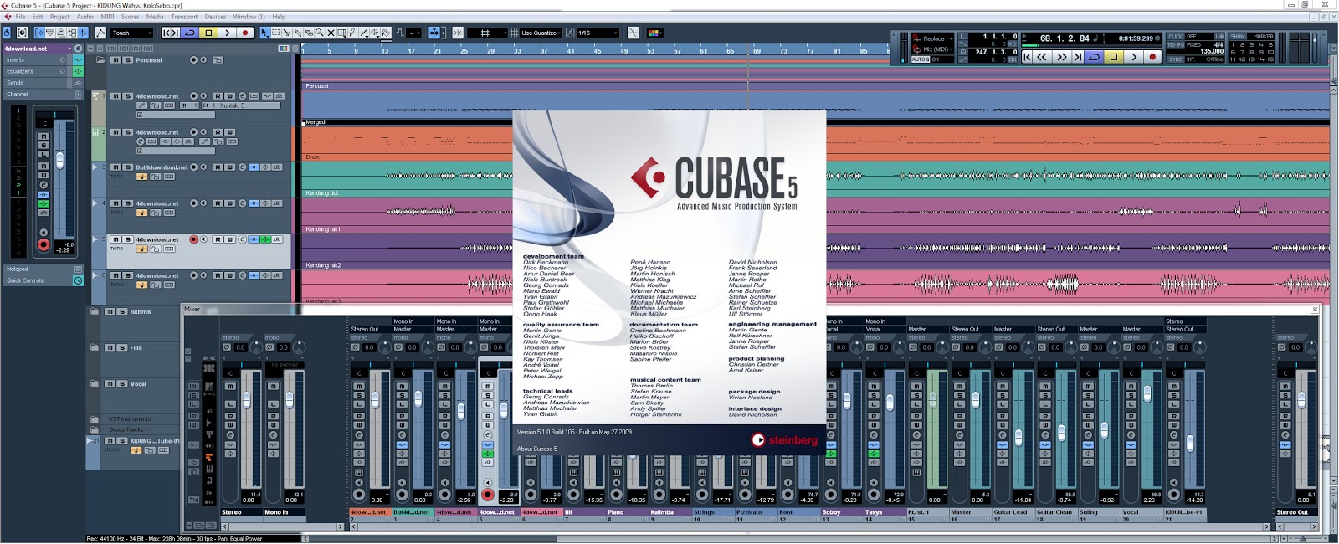The height and width of the screenshot is (544, 1339).
Task: Open the 1/16 quantize value dropdown
Action: (x=598, y=33)
